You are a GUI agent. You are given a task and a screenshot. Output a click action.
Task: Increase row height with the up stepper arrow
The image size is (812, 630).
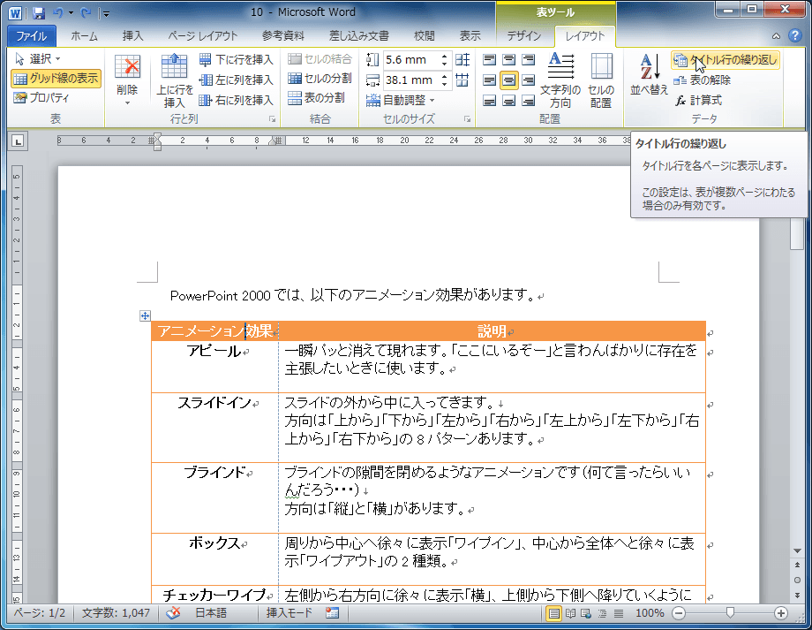(x=444, y=56)
